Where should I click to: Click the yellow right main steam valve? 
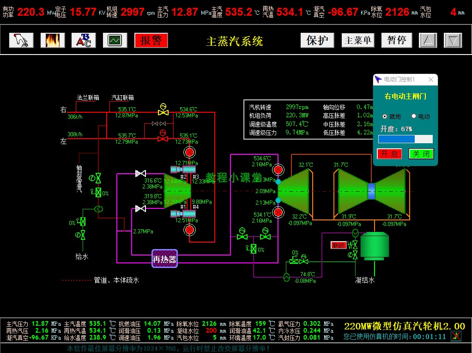coord(162,110)
